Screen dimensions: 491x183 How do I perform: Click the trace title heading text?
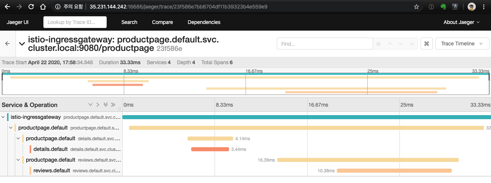click(x=123, y=44)
